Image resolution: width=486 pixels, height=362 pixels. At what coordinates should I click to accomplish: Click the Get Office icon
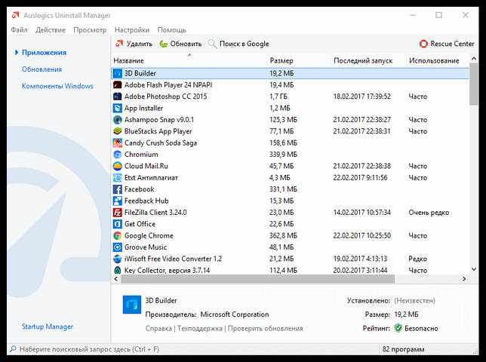[118, 224]
